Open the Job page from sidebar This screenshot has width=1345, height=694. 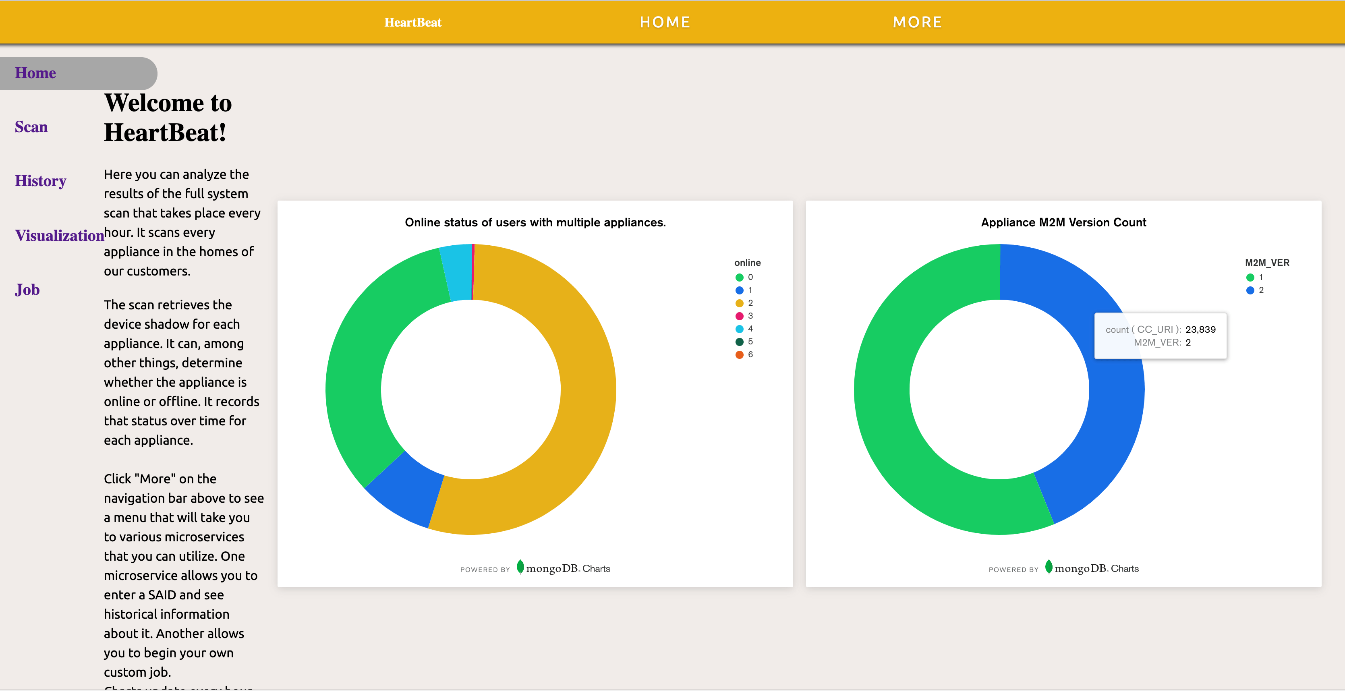click(x=27, y=290)
